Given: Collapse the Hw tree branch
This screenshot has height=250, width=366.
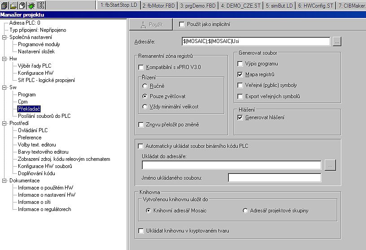Looking at the screenshot, I should (x=4, y=59).
